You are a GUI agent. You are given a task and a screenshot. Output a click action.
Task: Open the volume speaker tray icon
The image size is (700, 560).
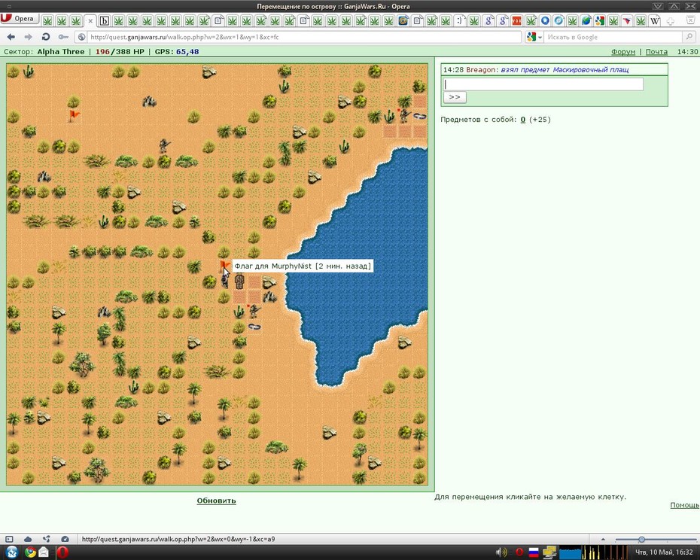point(501,553)
